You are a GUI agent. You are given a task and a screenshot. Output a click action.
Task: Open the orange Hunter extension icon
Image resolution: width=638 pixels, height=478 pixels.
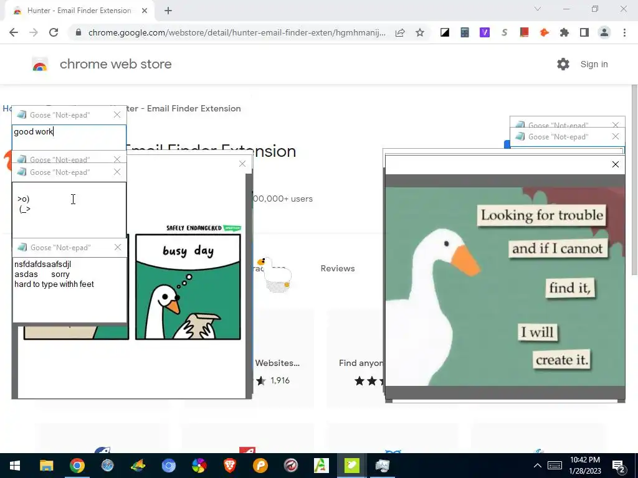544,32
